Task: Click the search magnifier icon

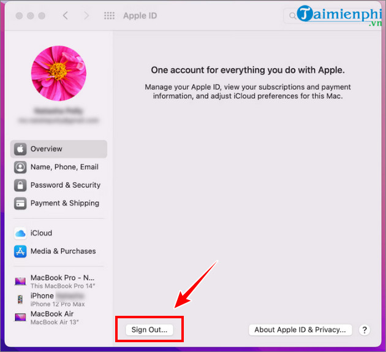Action: [x=292, y=16]
